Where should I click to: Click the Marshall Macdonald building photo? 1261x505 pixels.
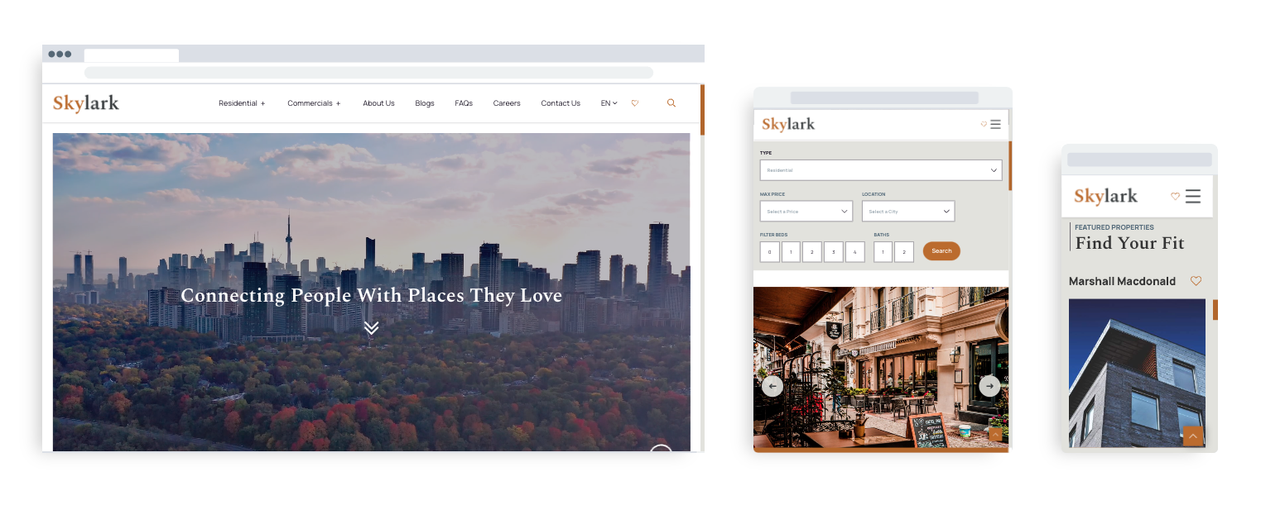[1137, 373]
